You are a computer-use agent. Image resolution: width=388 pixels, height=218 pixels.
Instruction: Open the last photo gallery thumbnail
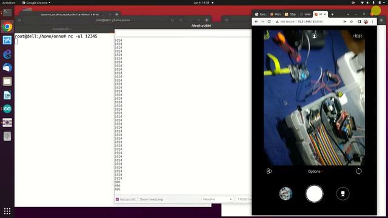point(286,194)
